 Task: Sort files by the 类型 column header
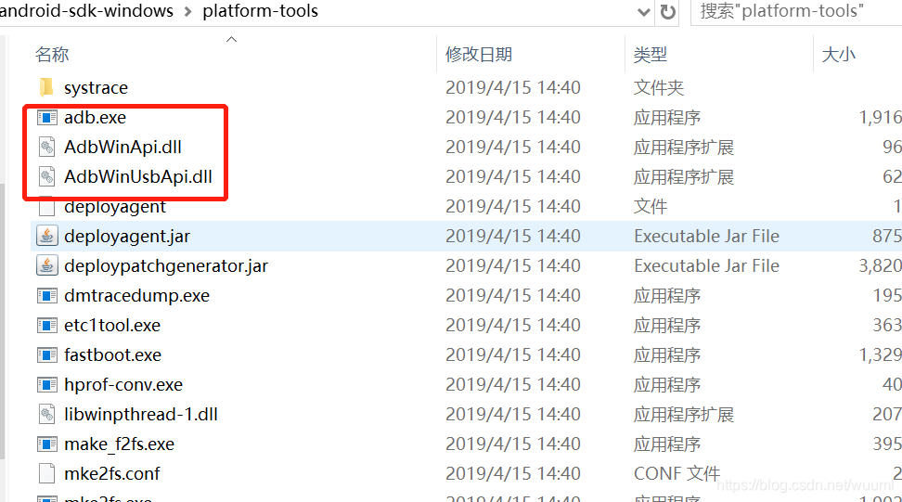point(651,55)
